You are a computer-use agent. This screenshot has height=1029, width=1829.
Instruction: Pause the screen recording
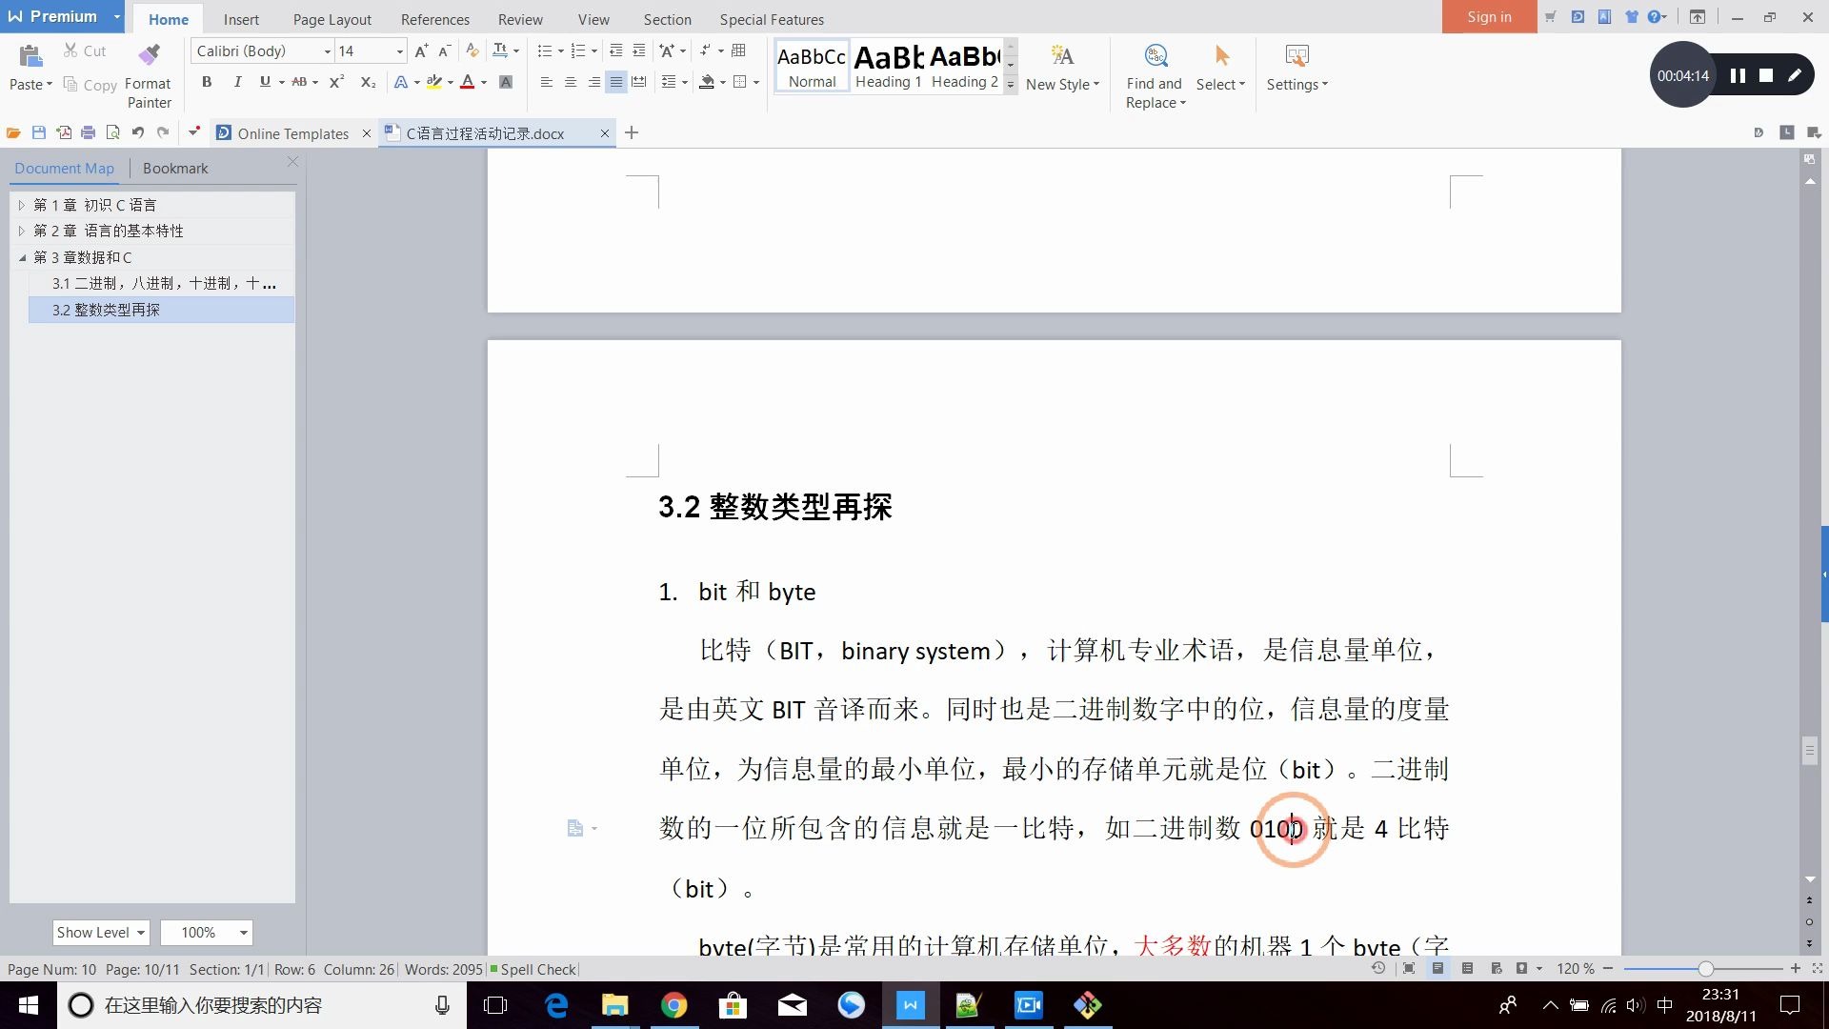point(1738,76)
